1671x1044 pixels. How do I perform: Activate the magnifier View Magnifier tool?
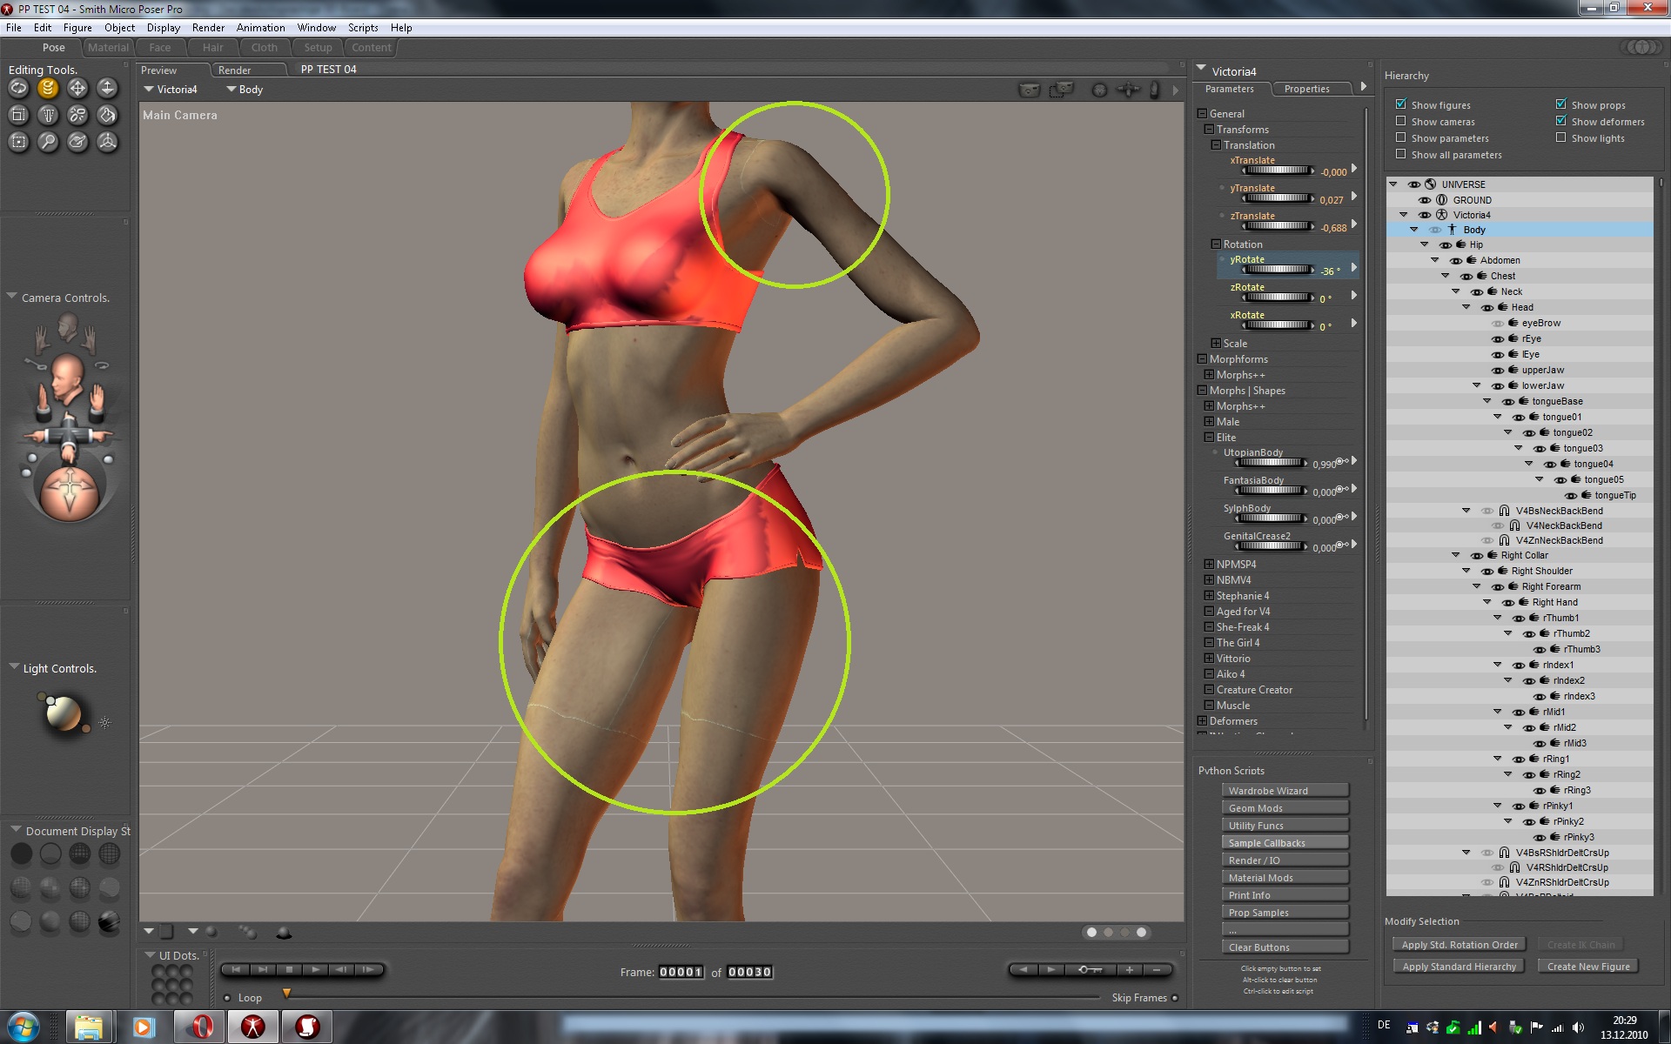pyautogui.click(x=48, y=142)
